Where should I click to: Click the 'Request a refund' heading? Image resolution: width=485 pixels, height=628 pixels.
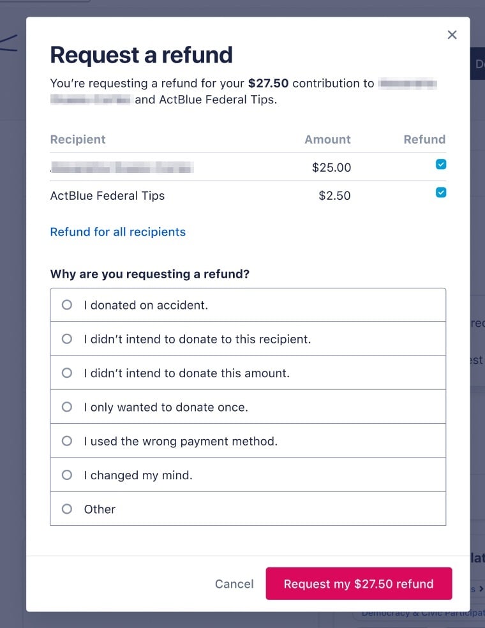141,56
